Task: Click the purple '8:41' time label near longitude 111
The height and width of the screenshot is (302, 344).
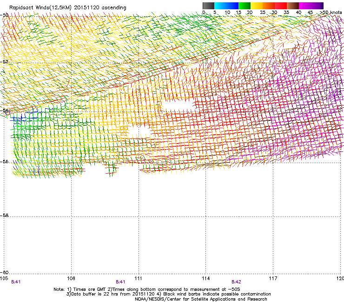Action: point(120,282)
